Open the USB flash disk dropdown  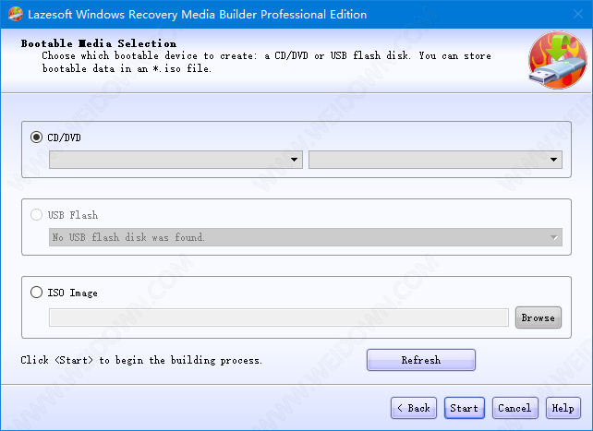point(305,237)
